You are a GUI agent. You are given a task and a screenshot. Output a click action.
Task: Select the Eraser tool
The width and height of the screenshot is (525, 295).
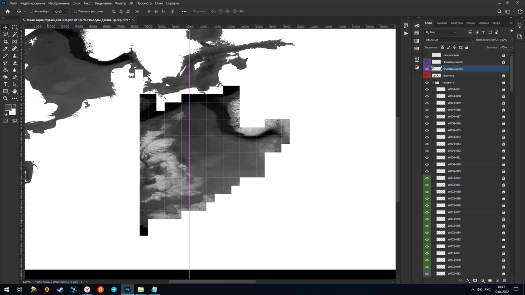(15, 63)
